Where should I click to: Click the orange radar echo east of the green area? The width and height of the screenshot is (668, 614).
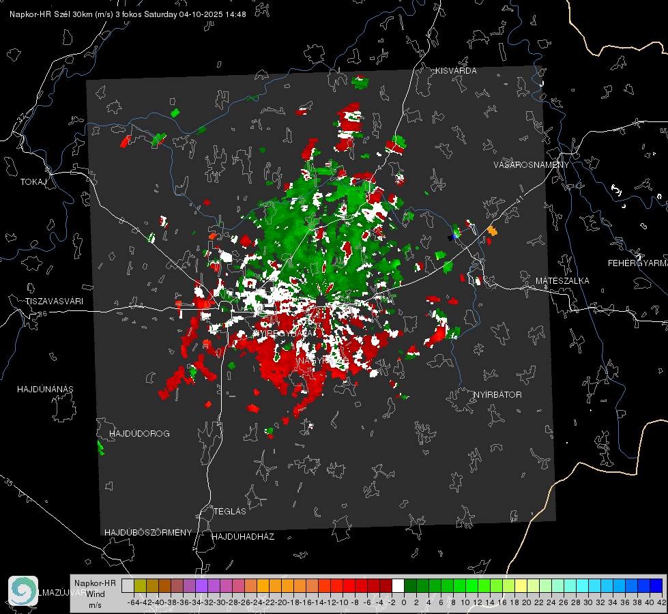492,231
